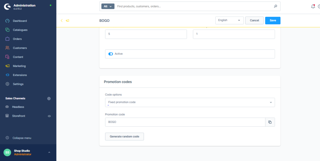
Task: Expand the Shop Studio user menu
Action: click(49, 152)
